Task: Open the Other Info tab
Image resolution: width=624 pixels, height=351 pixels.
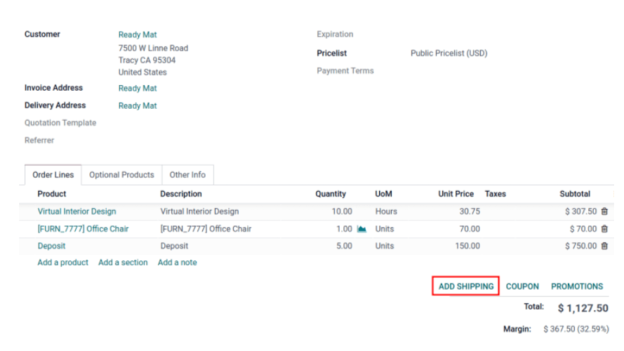Action: pyautogui.click(x=187, y=175)
